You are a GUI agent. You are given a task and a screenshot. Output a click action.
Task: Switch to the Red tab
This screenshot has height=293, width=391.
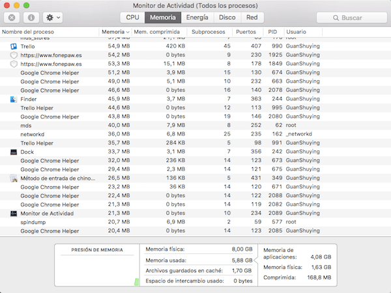[252, 18]
